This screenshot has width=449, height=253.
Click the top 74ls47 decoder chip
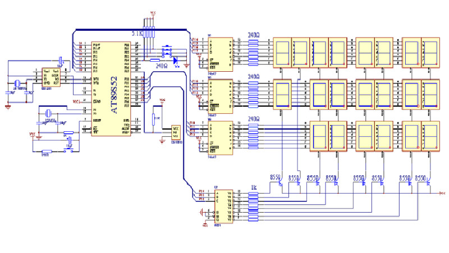(220, 54)
